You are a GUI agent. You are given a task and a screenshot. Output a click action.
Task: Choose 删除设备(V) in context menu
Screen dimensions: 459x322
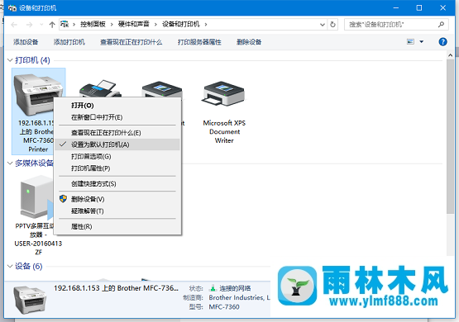[x=117, y=199]
